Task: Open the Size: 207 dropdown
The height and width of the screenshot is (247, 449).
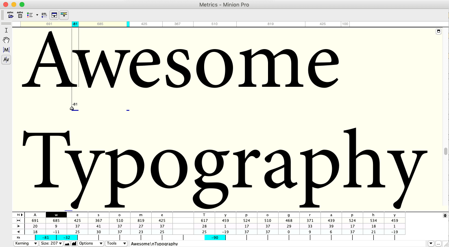Action: [51, 244]
